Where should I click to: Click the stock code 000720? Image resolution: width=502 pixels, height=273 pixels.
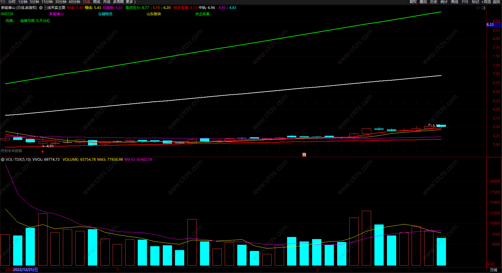click(x=7, y=14)
